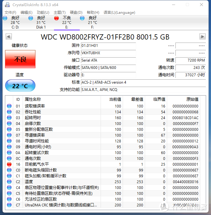211x215 pixels.
Task: Click the 最差值 column header
Action: pos(134,99)
